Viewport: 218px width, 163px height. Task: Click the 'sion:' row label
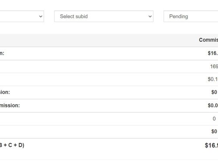(5, 92)
